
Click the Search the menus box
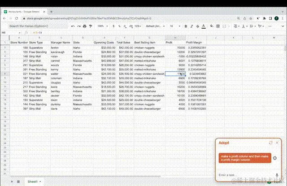[38, 26]
